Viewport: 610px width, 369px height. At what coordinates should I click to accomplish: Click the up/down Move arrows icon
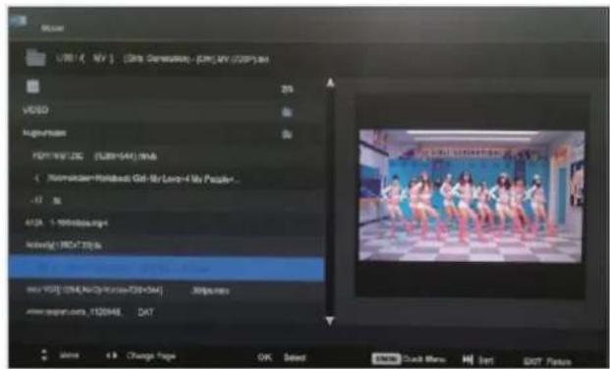tap(44, 354)
